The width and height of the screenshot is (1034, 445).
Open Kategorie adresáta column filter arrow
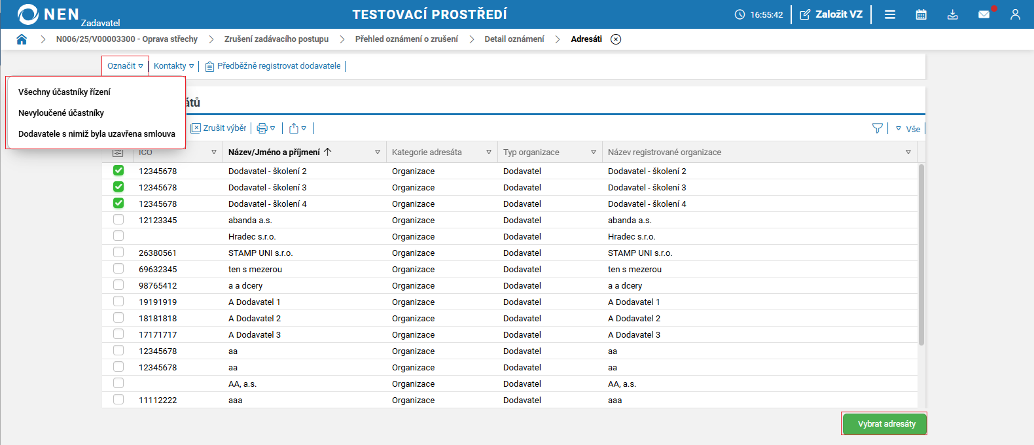(488, 152)
